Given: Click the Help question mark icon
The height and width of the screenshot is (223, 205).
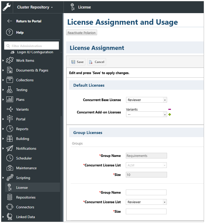Looking at the screenshot, I should pyautogui.click(x=9, y=32).
